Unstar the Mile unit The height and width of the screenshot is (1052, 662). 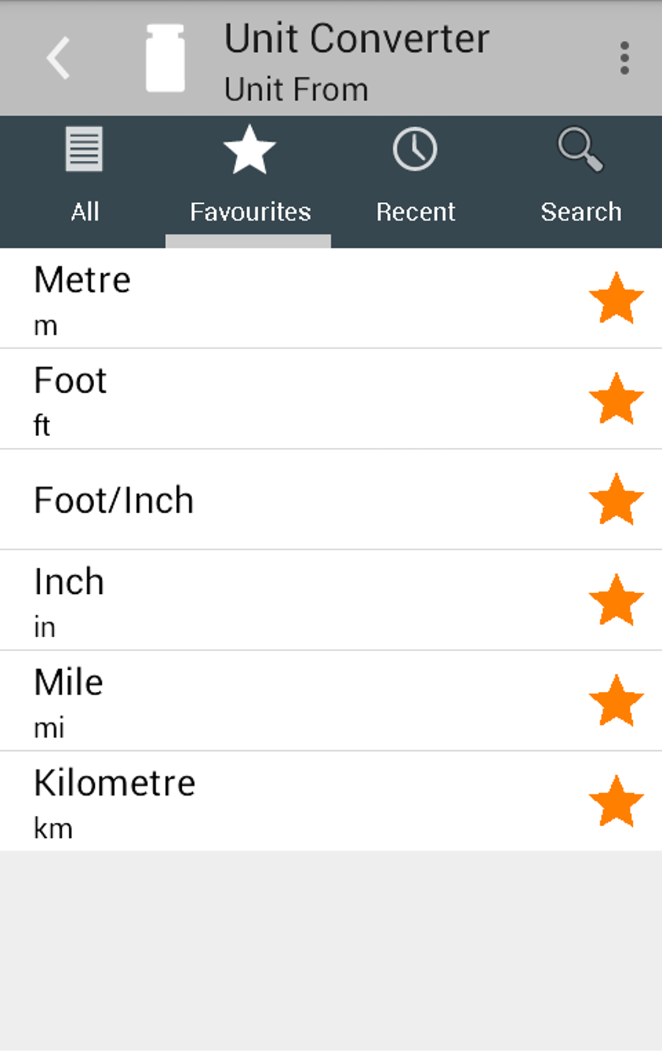point(616,700)
